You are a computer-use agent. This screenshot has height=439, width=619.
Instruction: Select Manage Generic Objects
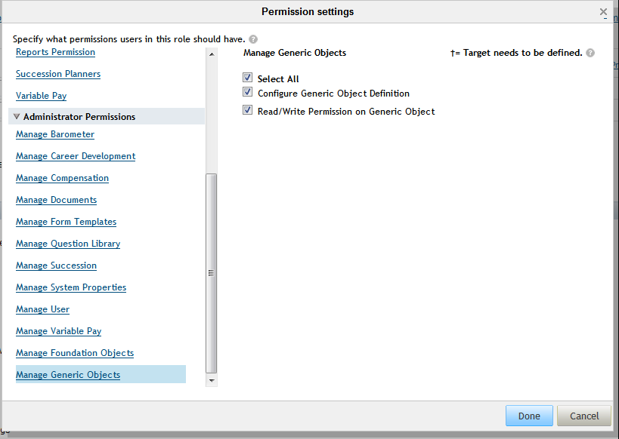(68, 375)
